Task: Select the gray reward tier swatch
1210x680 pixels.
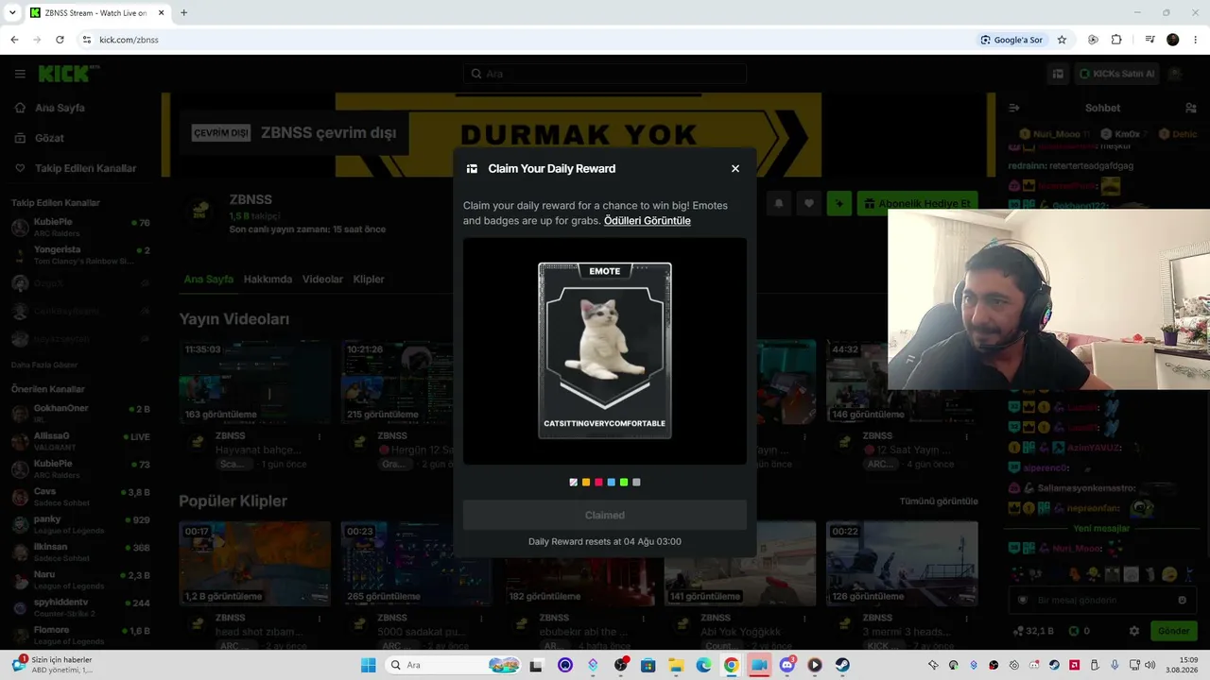Action: tap(636, 483)
